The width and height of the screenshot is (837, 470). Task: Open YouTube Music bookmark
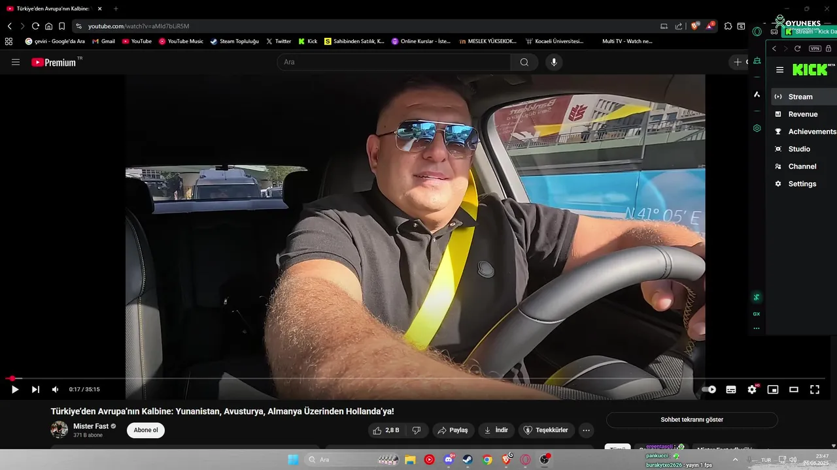(180, 41)
